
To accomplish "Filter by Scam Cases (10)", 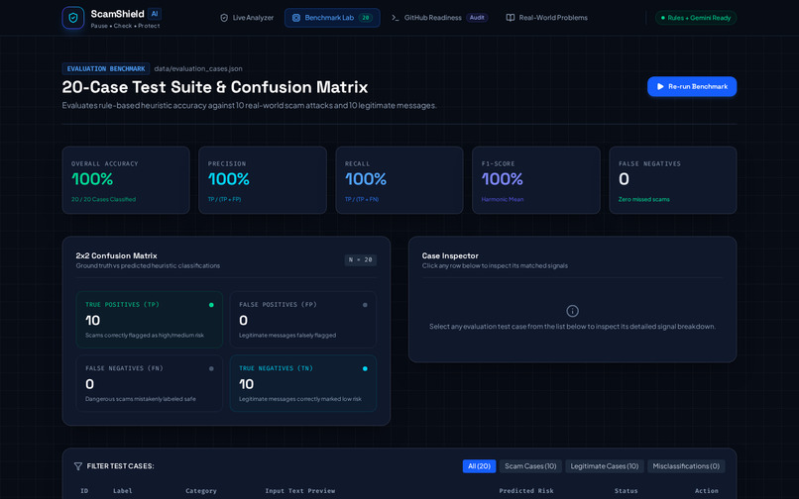I will coord(530,466).
